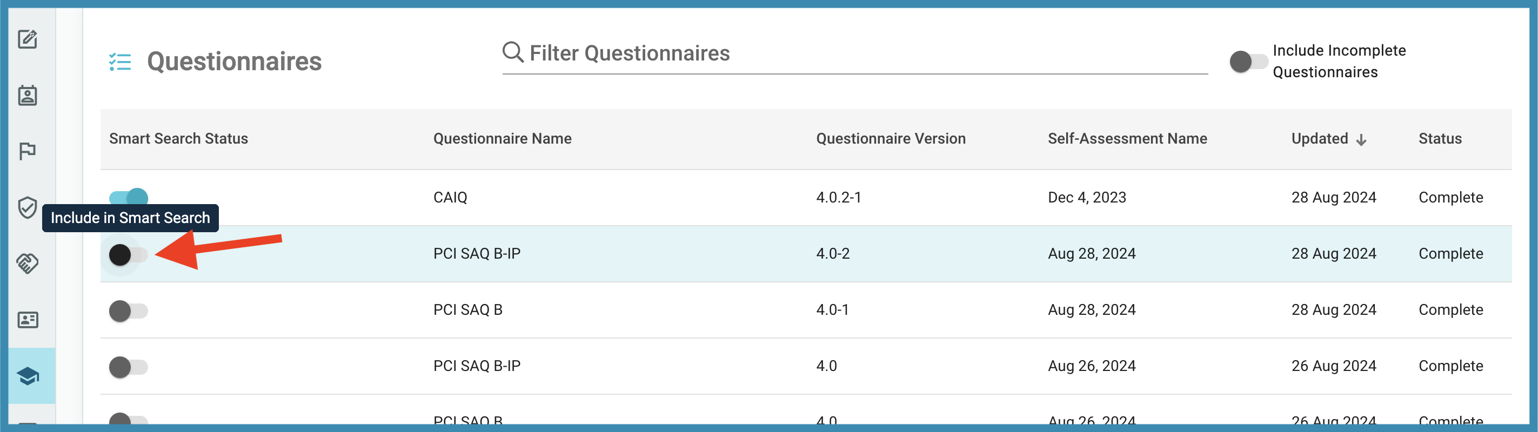Viewport: 1538px width, 432px height.
Task: Click the search magnifier icon
Action: pyautogui.click(x=513, y=52)
